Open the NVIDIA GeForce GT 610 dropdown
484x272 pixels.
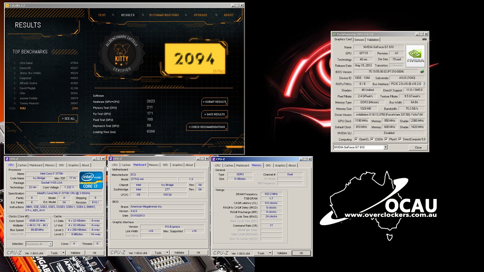click(x=385, y=147)
